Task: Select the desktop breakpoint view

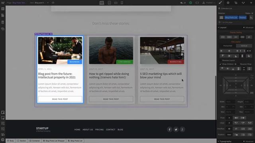Action: (102, 3)
